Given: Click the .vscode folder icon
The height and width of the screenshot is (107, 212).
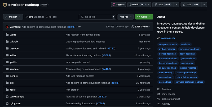Looking at the screenshot, I should [x=7, y=48].
